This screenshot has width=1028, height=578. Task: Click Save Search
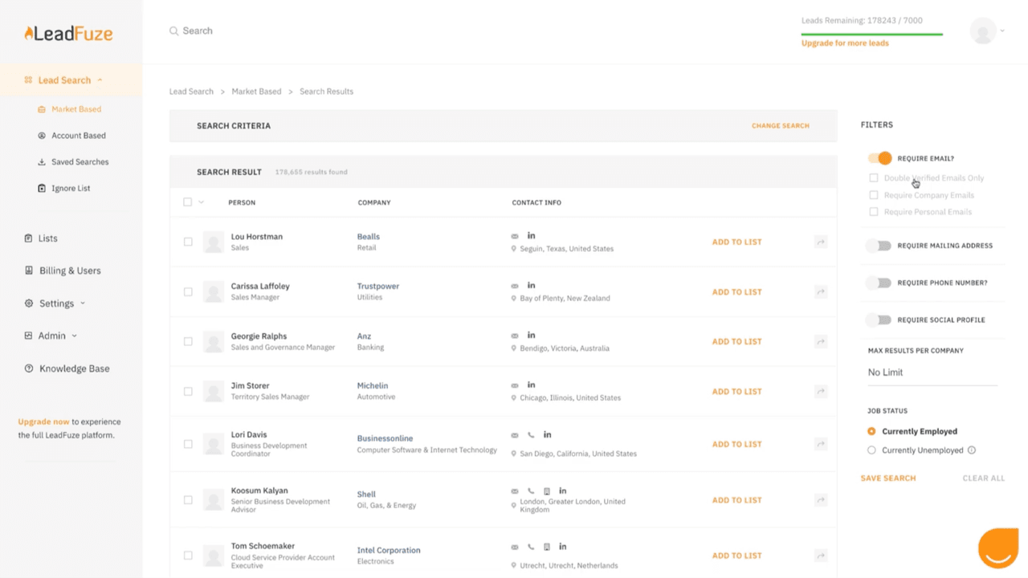[x=888, y=478]
